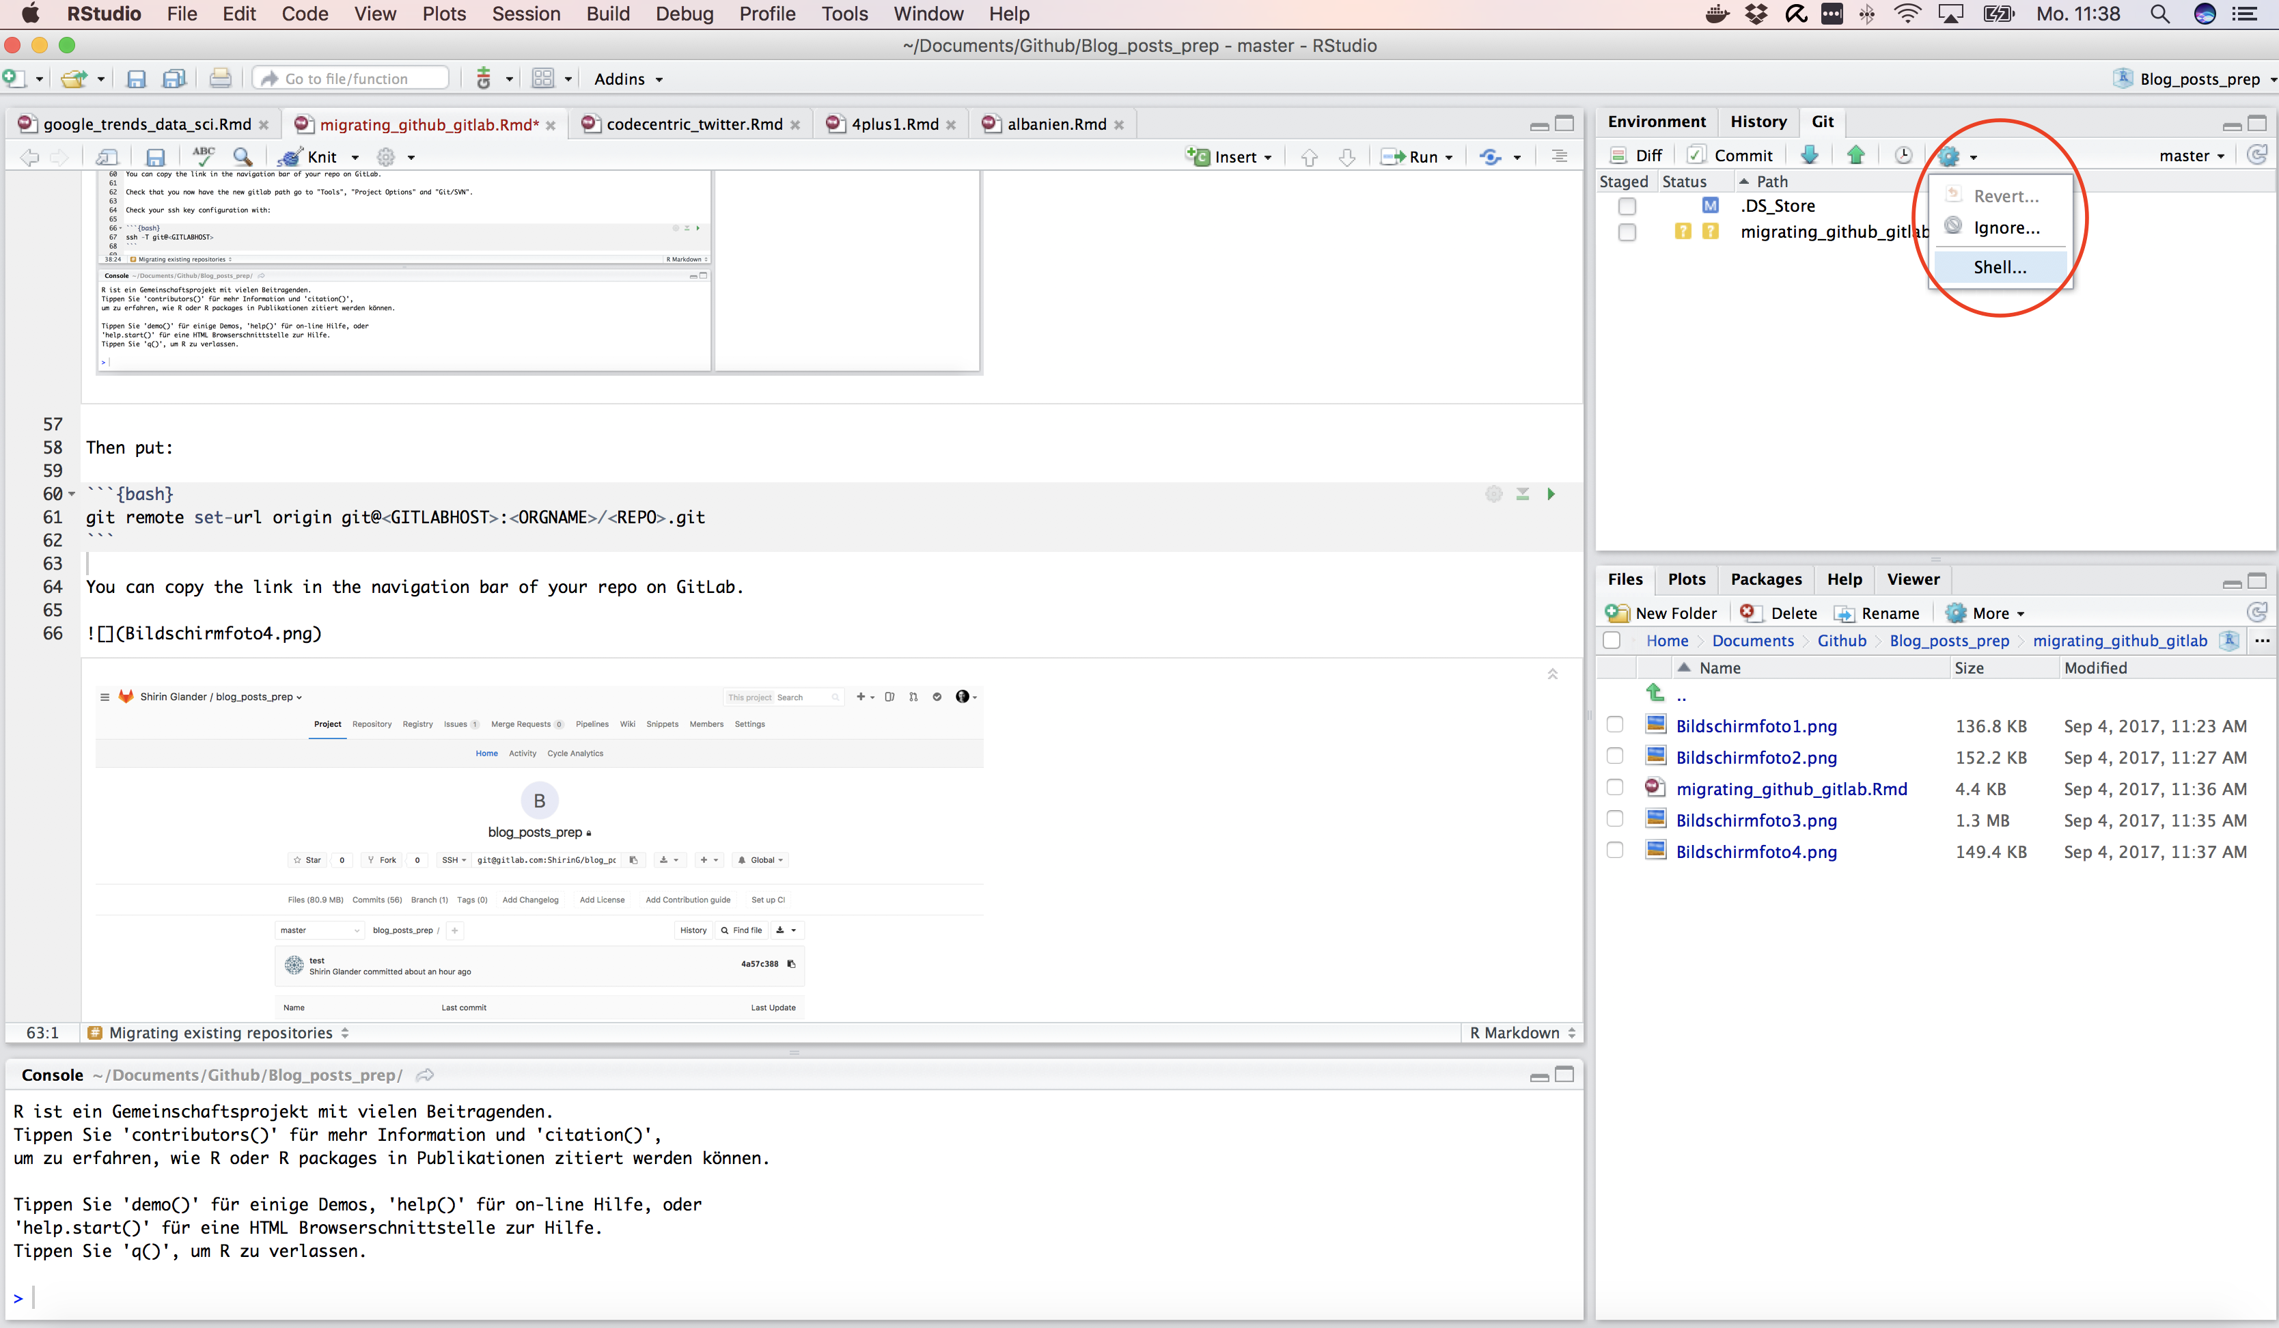Open bash chunk options gear

click(1494, 494)
